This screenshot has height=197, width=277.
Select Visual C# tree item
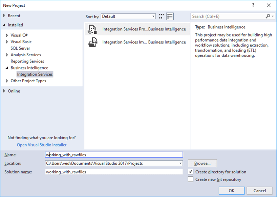(19, 35)
